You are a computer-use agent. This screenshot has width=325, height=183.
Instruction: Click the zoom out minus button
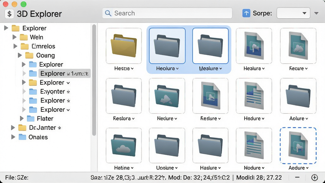(297, 177)
